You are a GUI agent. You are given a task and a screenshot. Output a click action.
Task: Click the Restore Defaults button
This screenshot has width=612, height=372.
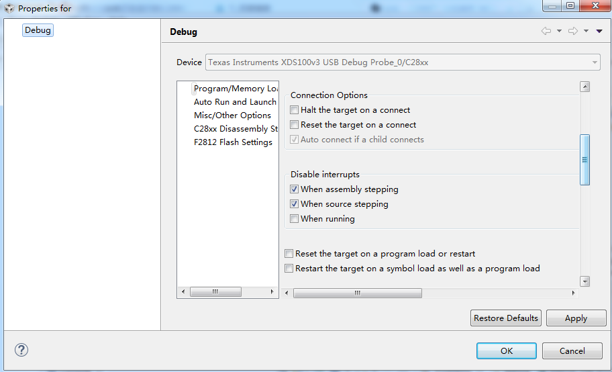506,318
